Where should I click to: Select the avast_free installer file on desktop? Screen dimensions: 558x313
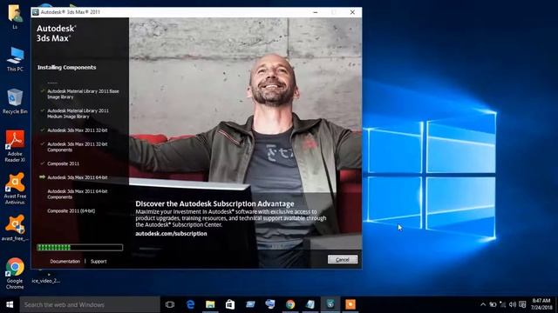click(x=15, y=228)
